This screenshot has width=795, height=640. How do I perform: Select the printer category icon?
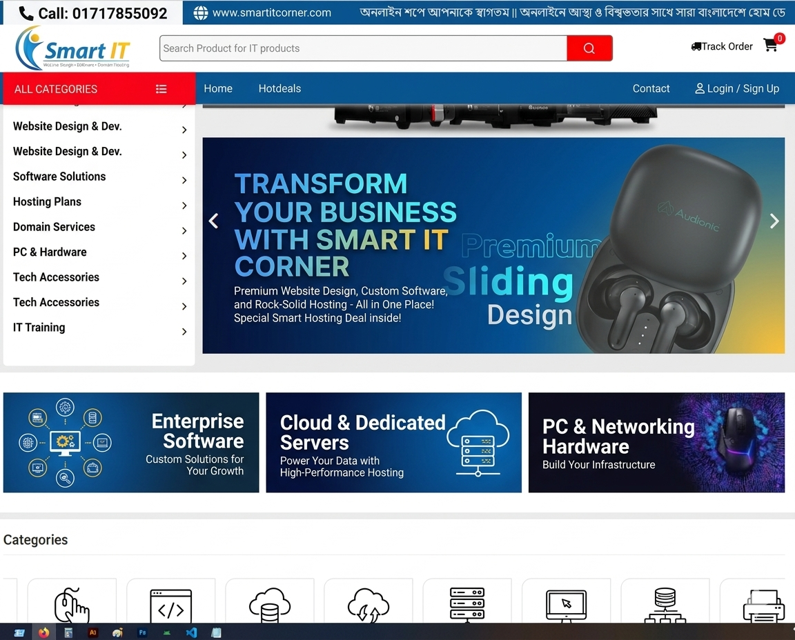point(763,607)
